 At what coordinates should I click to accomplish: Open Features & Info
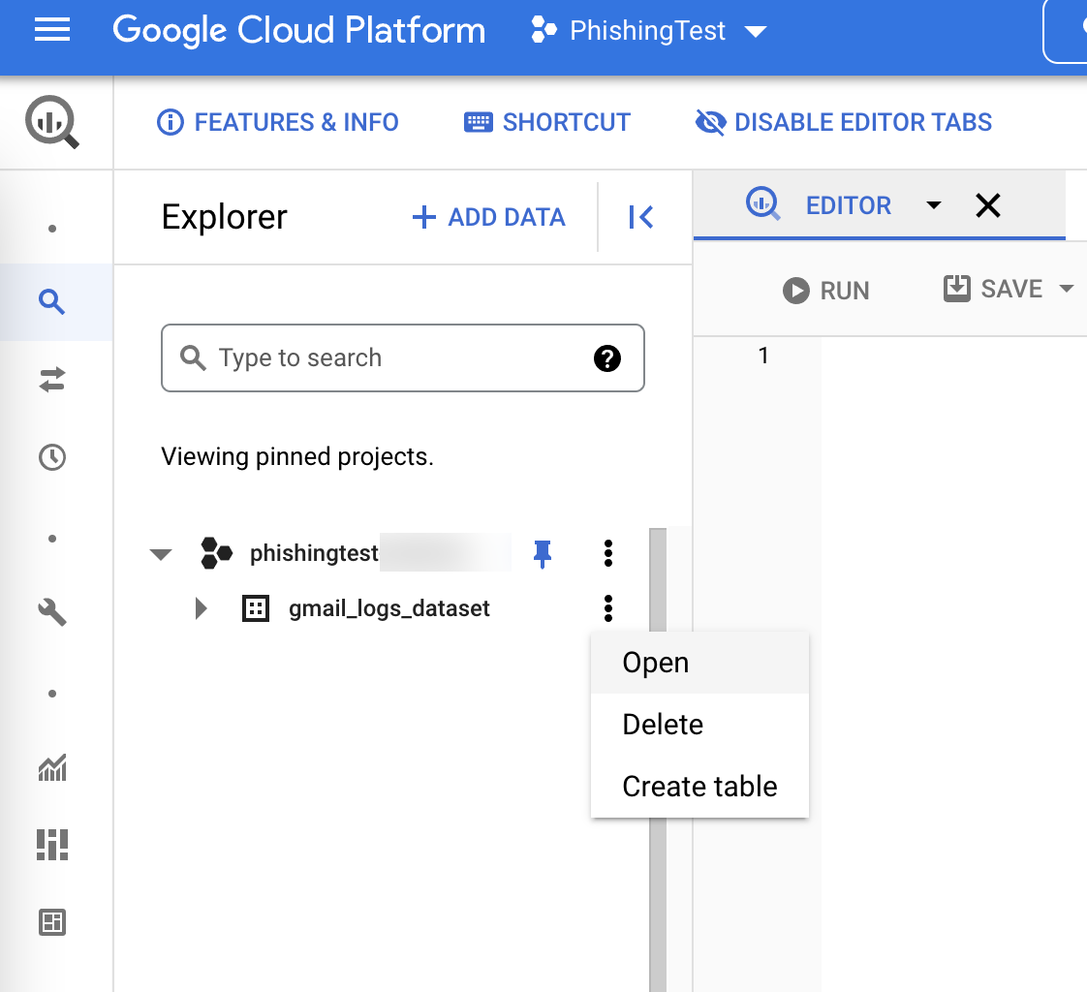pyautogui.click(x=278, y=122)
